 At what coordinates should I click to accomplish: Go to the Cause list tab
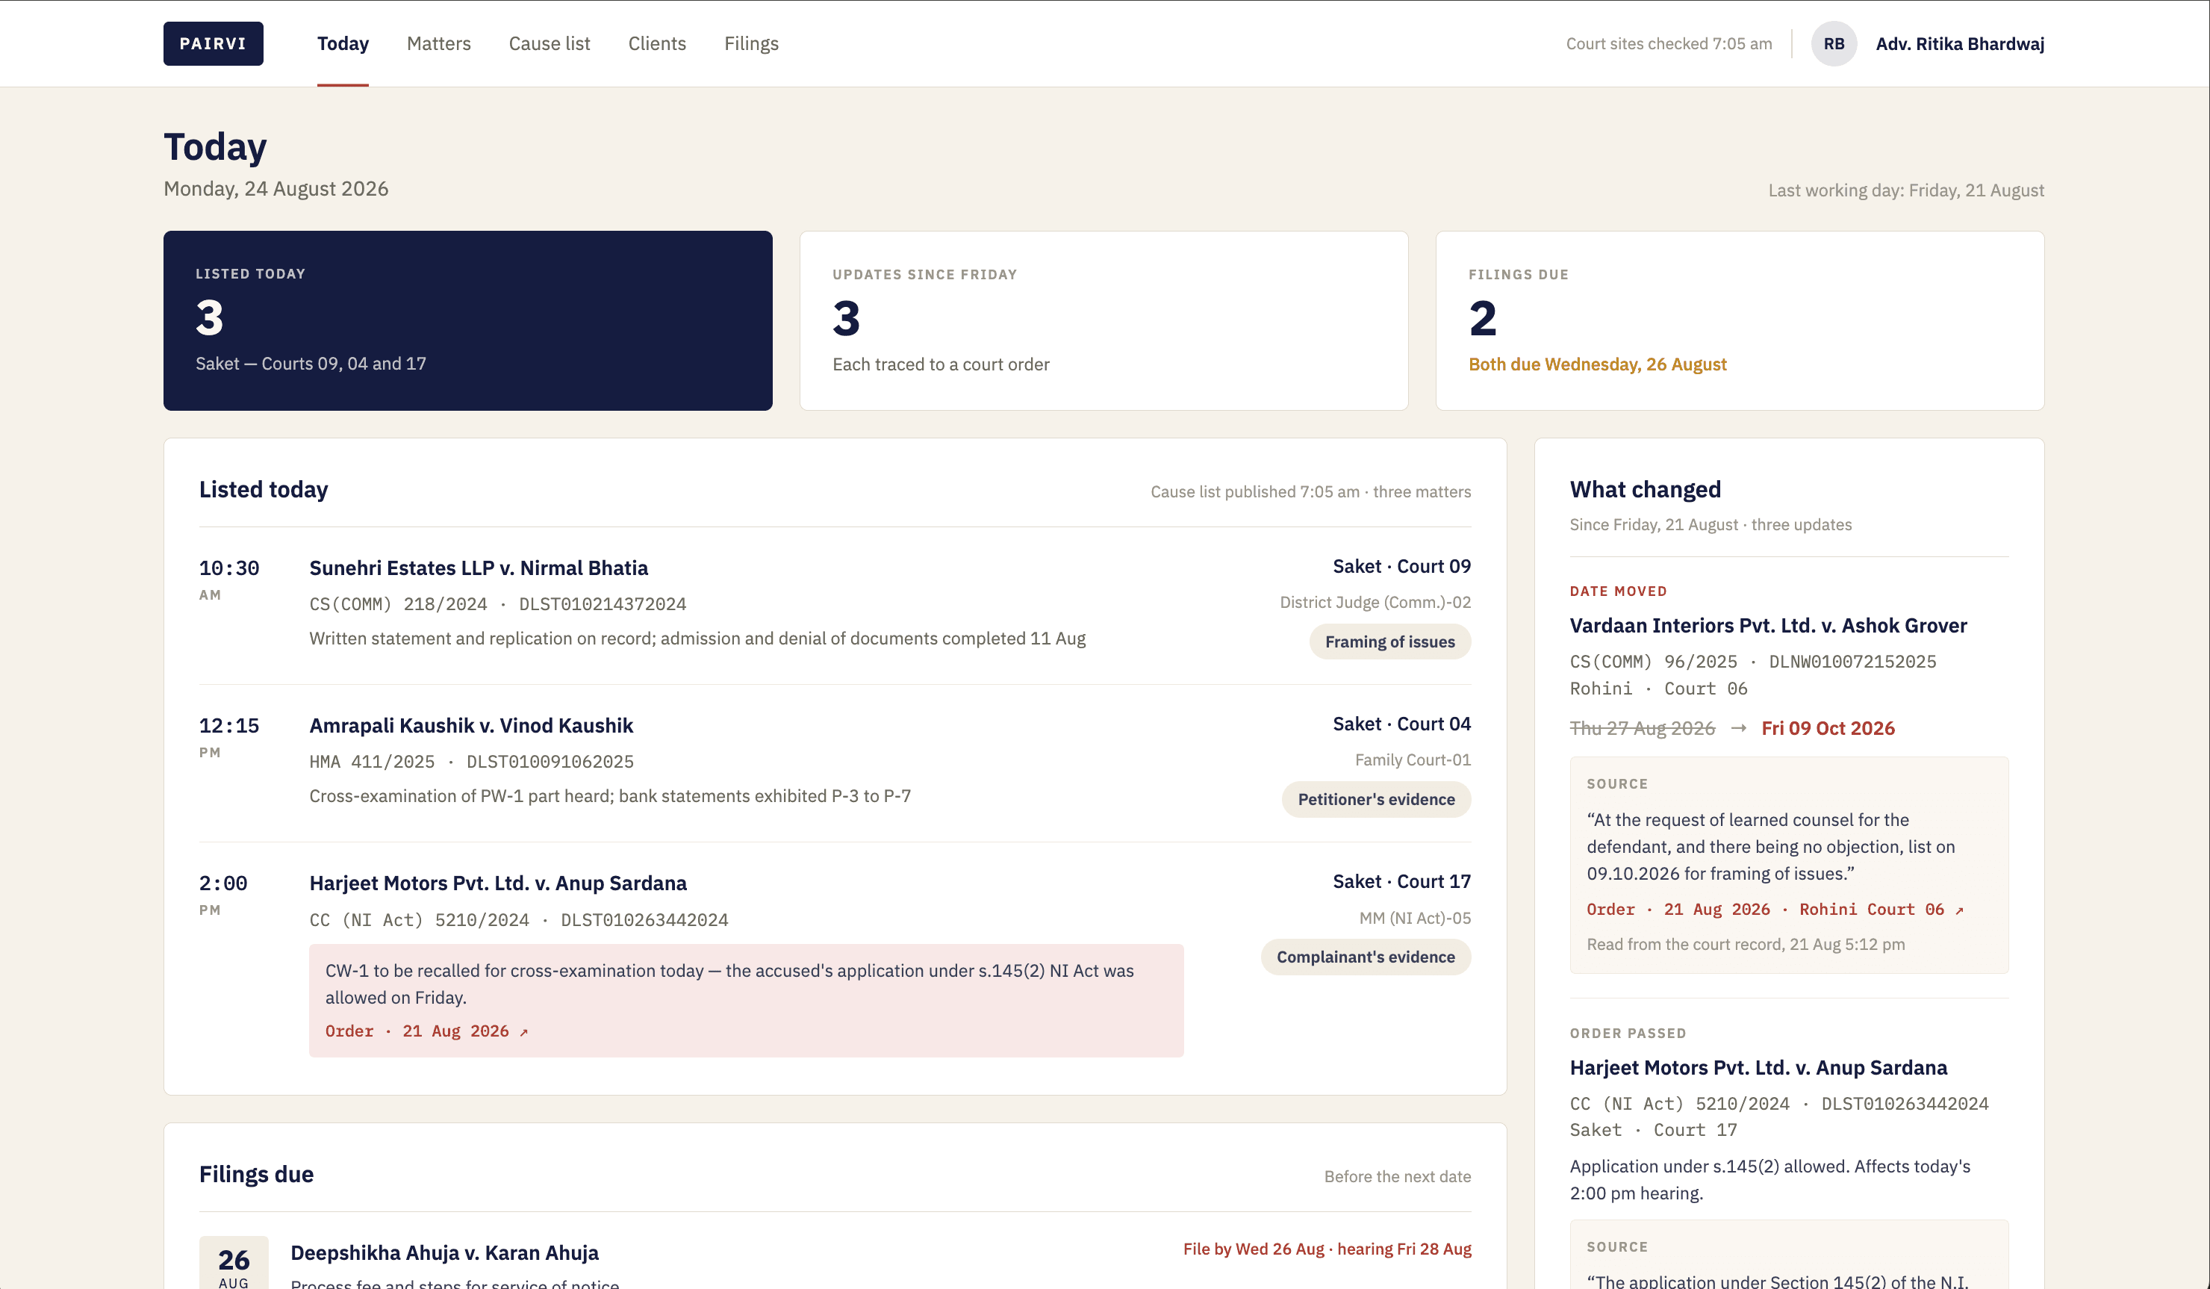(549, 44)
